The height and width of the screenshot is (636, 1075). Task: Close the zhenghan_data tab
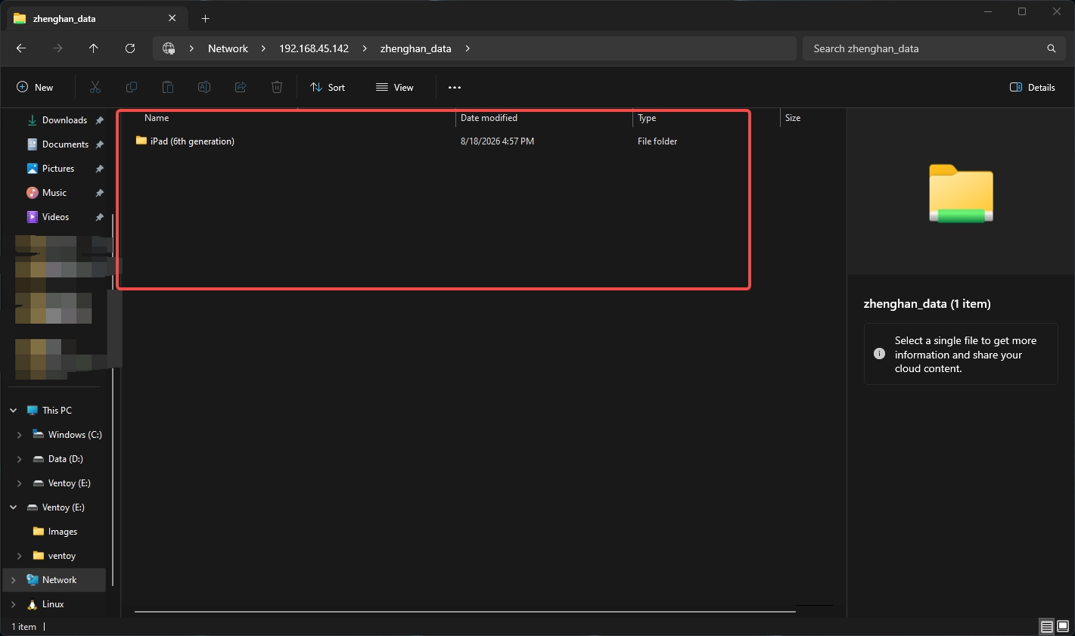[x=172, y=18]
